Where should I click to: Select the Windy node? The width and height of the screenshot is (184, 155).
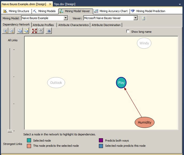[144, 43]
